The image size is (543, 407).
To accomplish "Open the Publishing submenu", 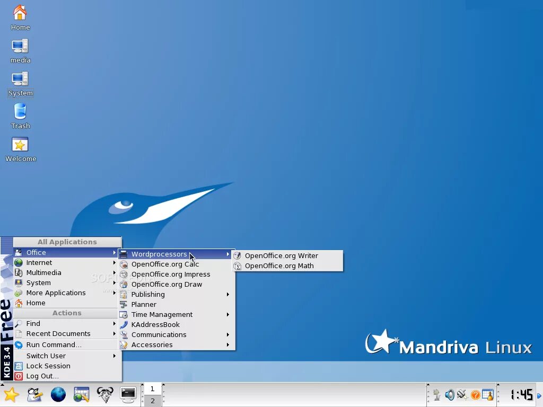I will (x=177, y=294).
